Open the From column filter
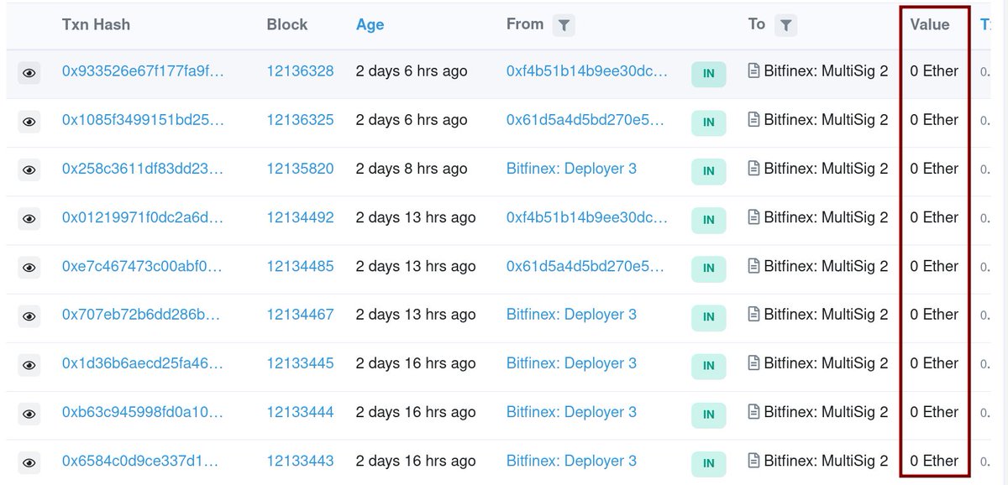 point(564,26)
